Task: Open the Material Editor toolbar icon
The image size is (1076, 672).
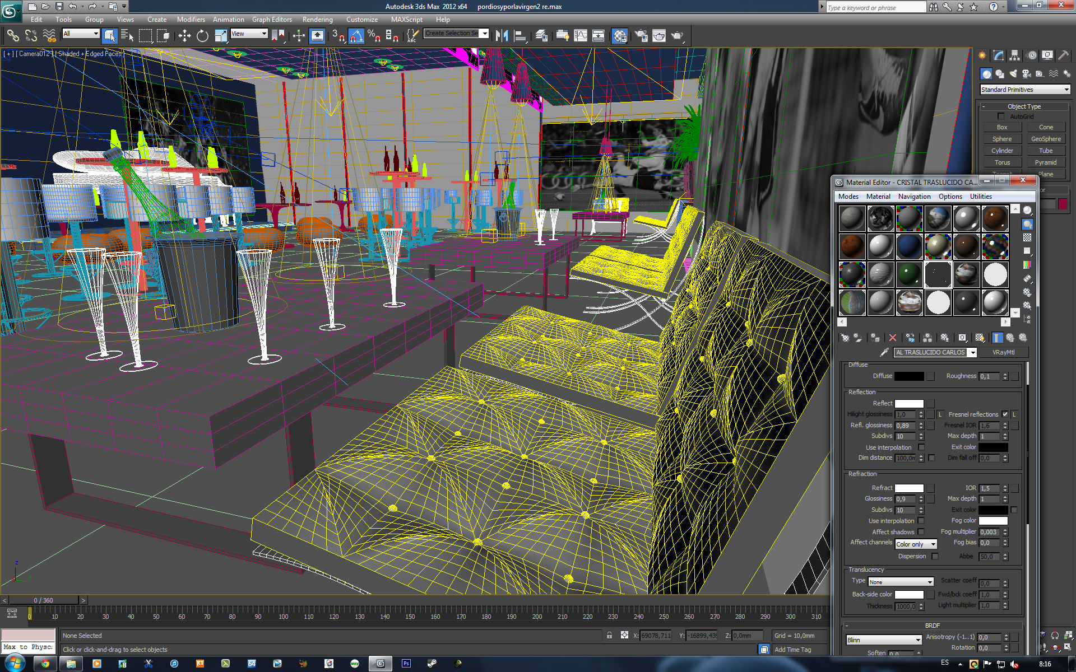Action: click(619, 36)
